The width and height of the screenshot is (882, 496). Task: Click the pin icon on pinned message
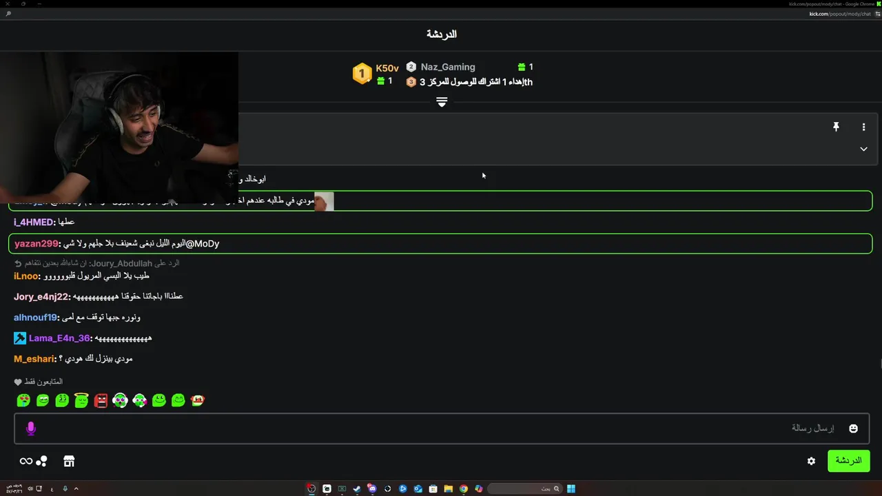836,127
